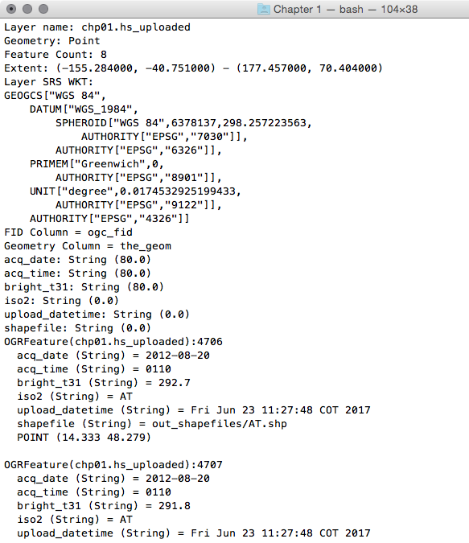Click the 'OGRFeature(chp01.hs_uploaded):4706' header line

[113, 342]
